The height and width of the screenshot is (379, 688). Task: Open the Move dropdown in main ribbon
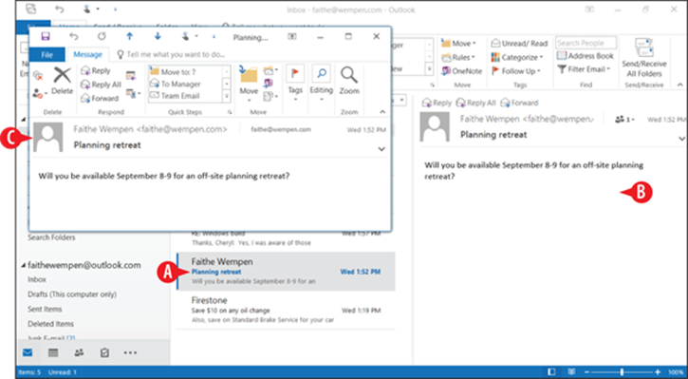(x=458, y=44)
